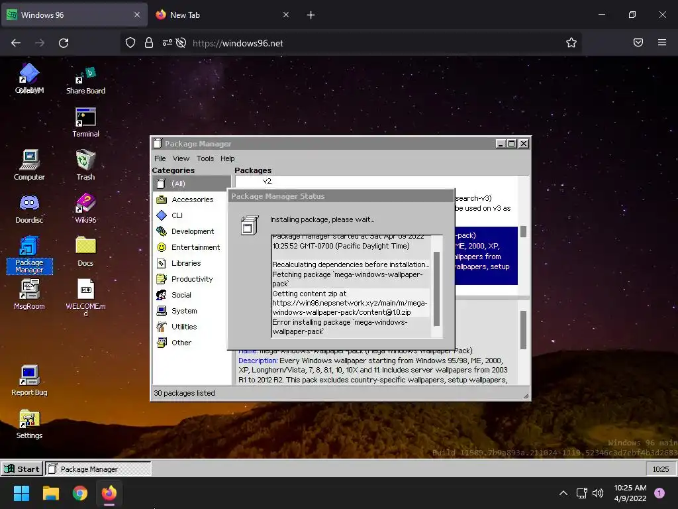Click Package Manager in Windows 96 taskbar
Image resolution: width=678 pixels, height=509 pixels.
pos(98,469)
